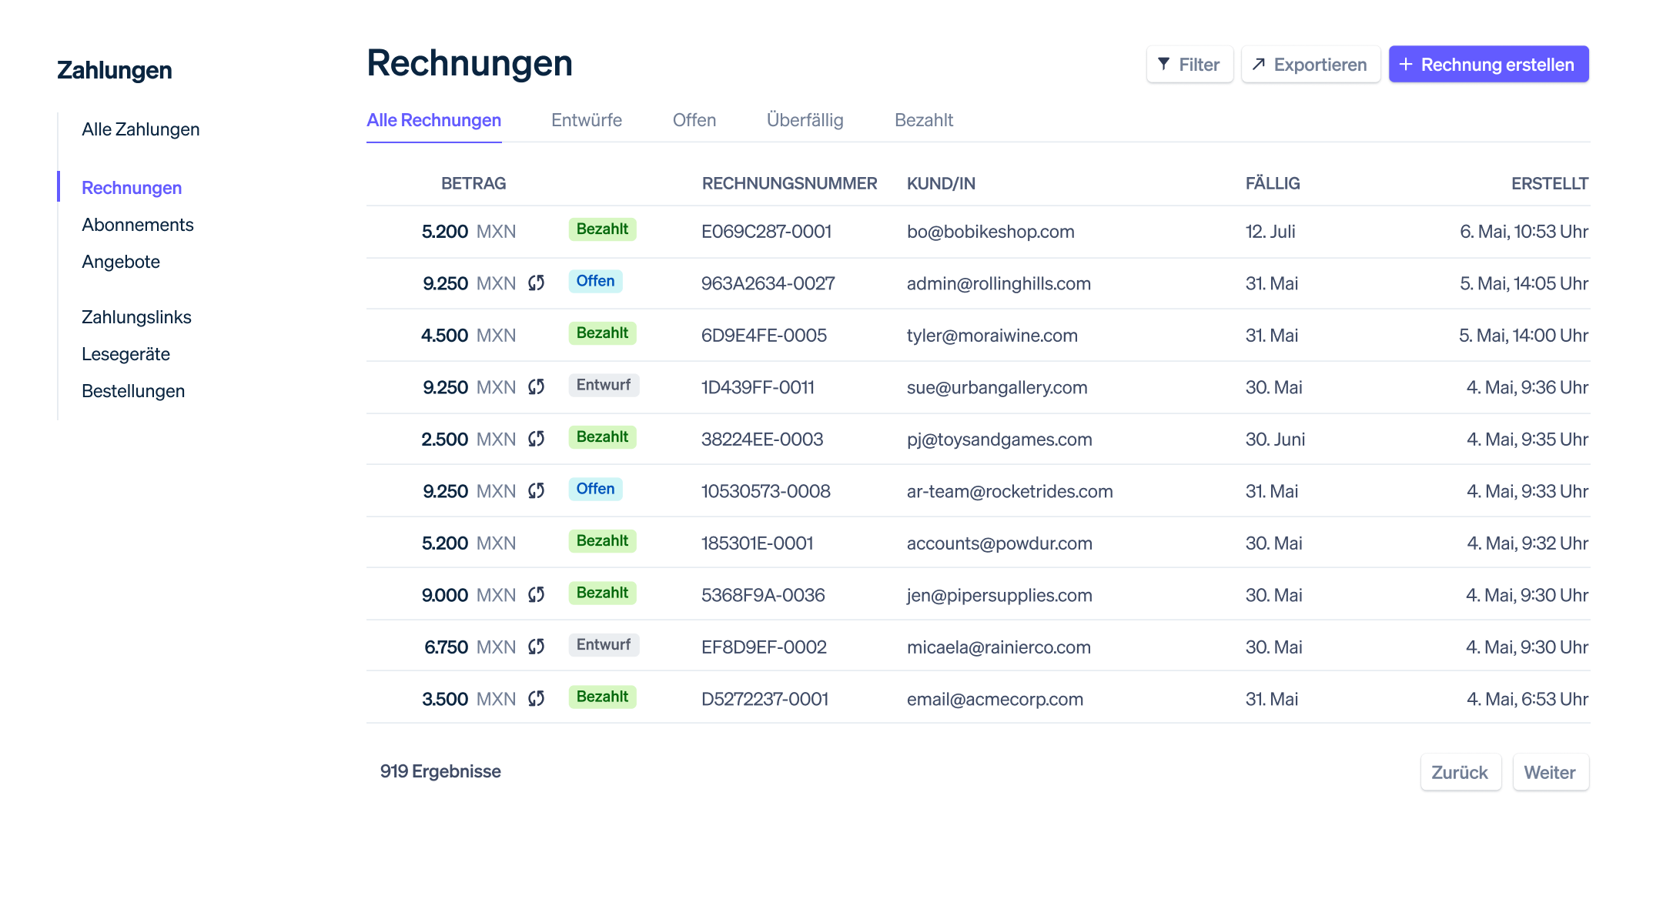The height and width of the screenshot is (916, 1663).
Task: Click customer email@acmecorp.com
Action: click(995, 699)
